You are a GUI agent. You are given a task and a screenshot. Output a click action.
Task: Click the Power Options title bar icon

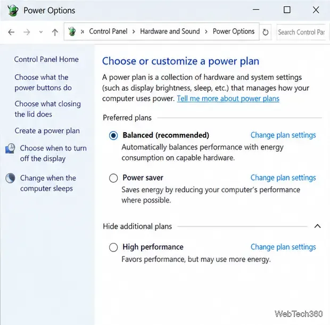[13, 10]
